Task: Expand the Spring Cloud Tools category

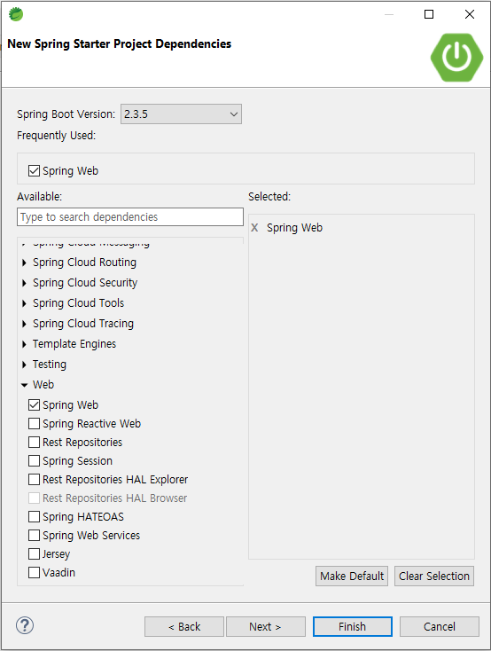Action: click(x=24, y=303)
